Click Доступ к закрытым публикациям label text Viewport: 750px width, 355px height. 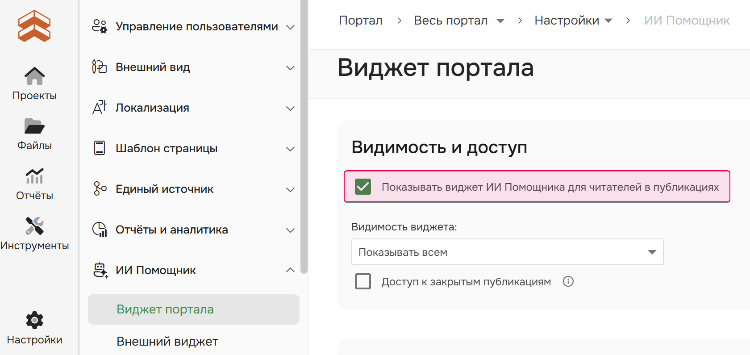(466, 282)
